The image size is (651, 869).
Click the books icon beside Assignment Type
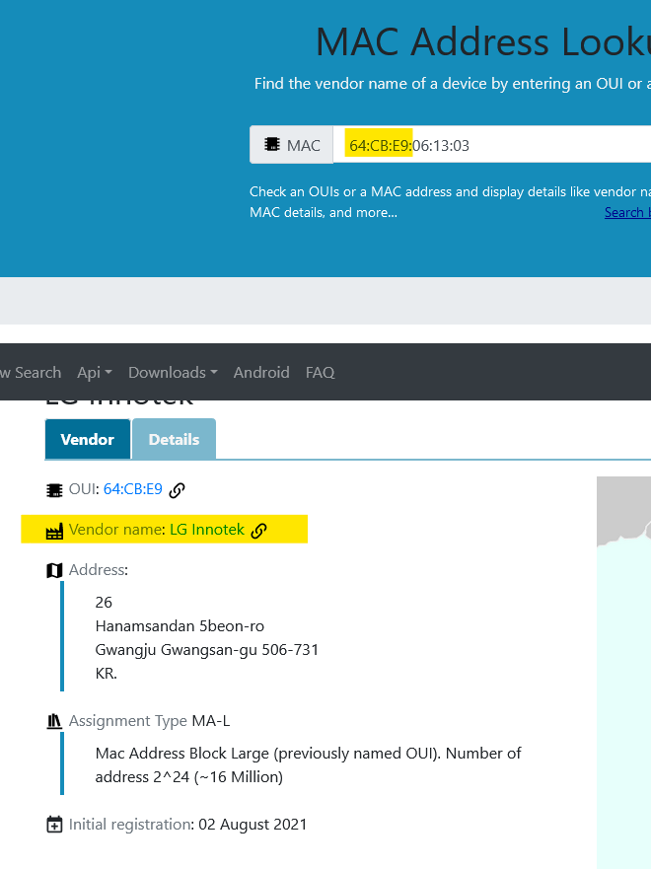pyautogui.click(x=54, y=721)
